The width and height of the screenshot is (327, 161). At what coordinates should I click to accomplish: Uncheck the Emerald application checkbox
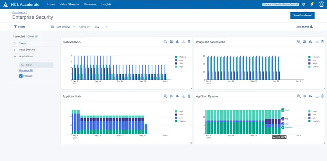point(21,76)
